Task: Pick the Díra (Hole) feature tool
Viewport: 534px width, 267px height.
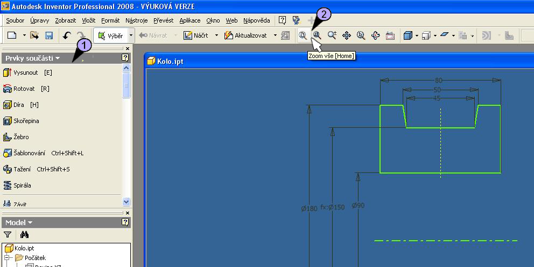Action: [x=22, y=105]
